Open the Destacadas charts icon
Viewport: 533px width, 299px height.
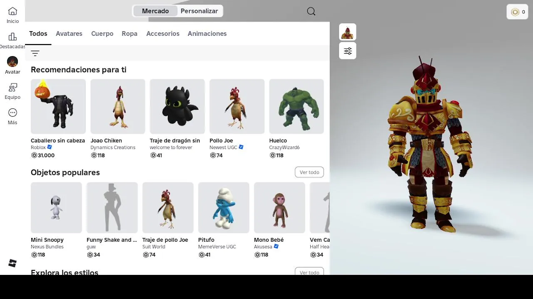pyautogui.click(x=12, y=37)
